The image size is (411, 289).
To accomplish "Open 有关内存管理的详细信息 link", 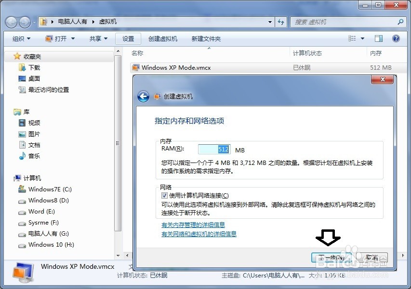I will [x=193, y=225].
